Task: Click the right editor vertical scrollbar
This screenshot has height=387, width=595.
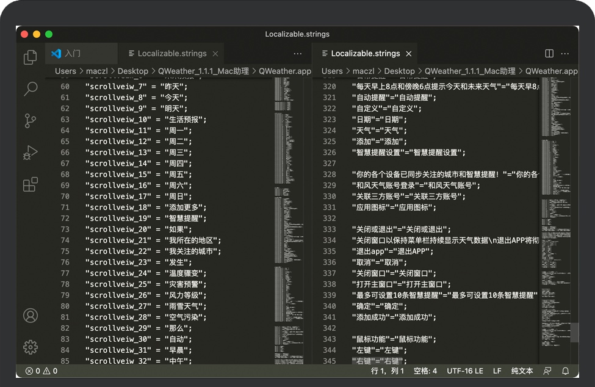Action: tap(574, 332)
